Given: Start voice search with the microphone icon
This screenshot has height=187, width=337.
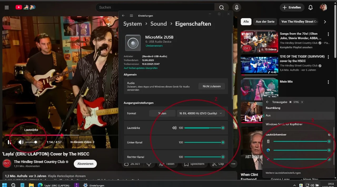Looking at the screenshot, I should click(236, 8).
